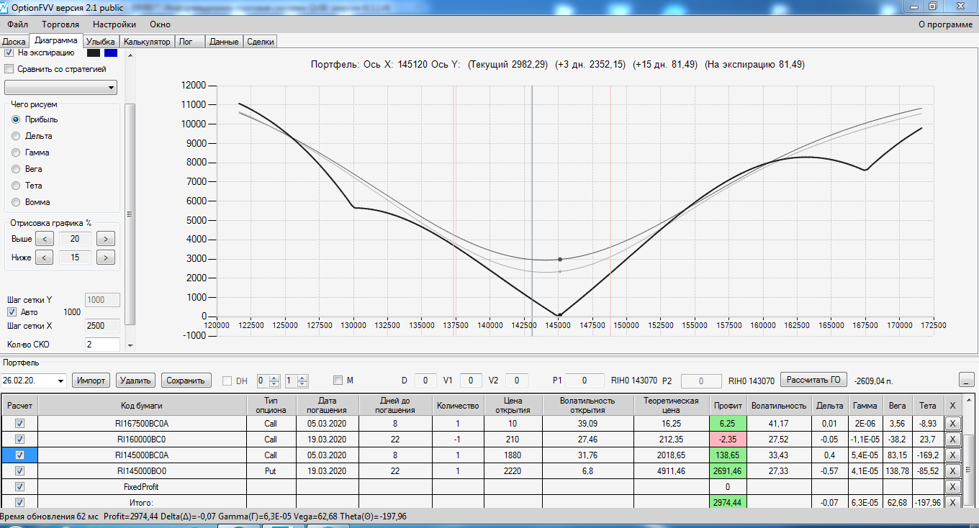This screenshot has height=528, width=979.
Task: Click the Шаг сетки X input field
Action: pos(103,326)
